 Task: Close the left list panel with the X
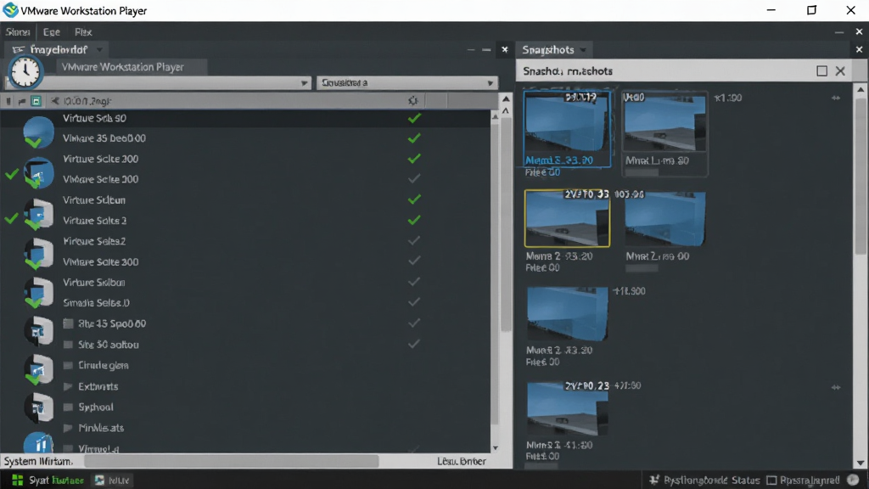[504, 50]
